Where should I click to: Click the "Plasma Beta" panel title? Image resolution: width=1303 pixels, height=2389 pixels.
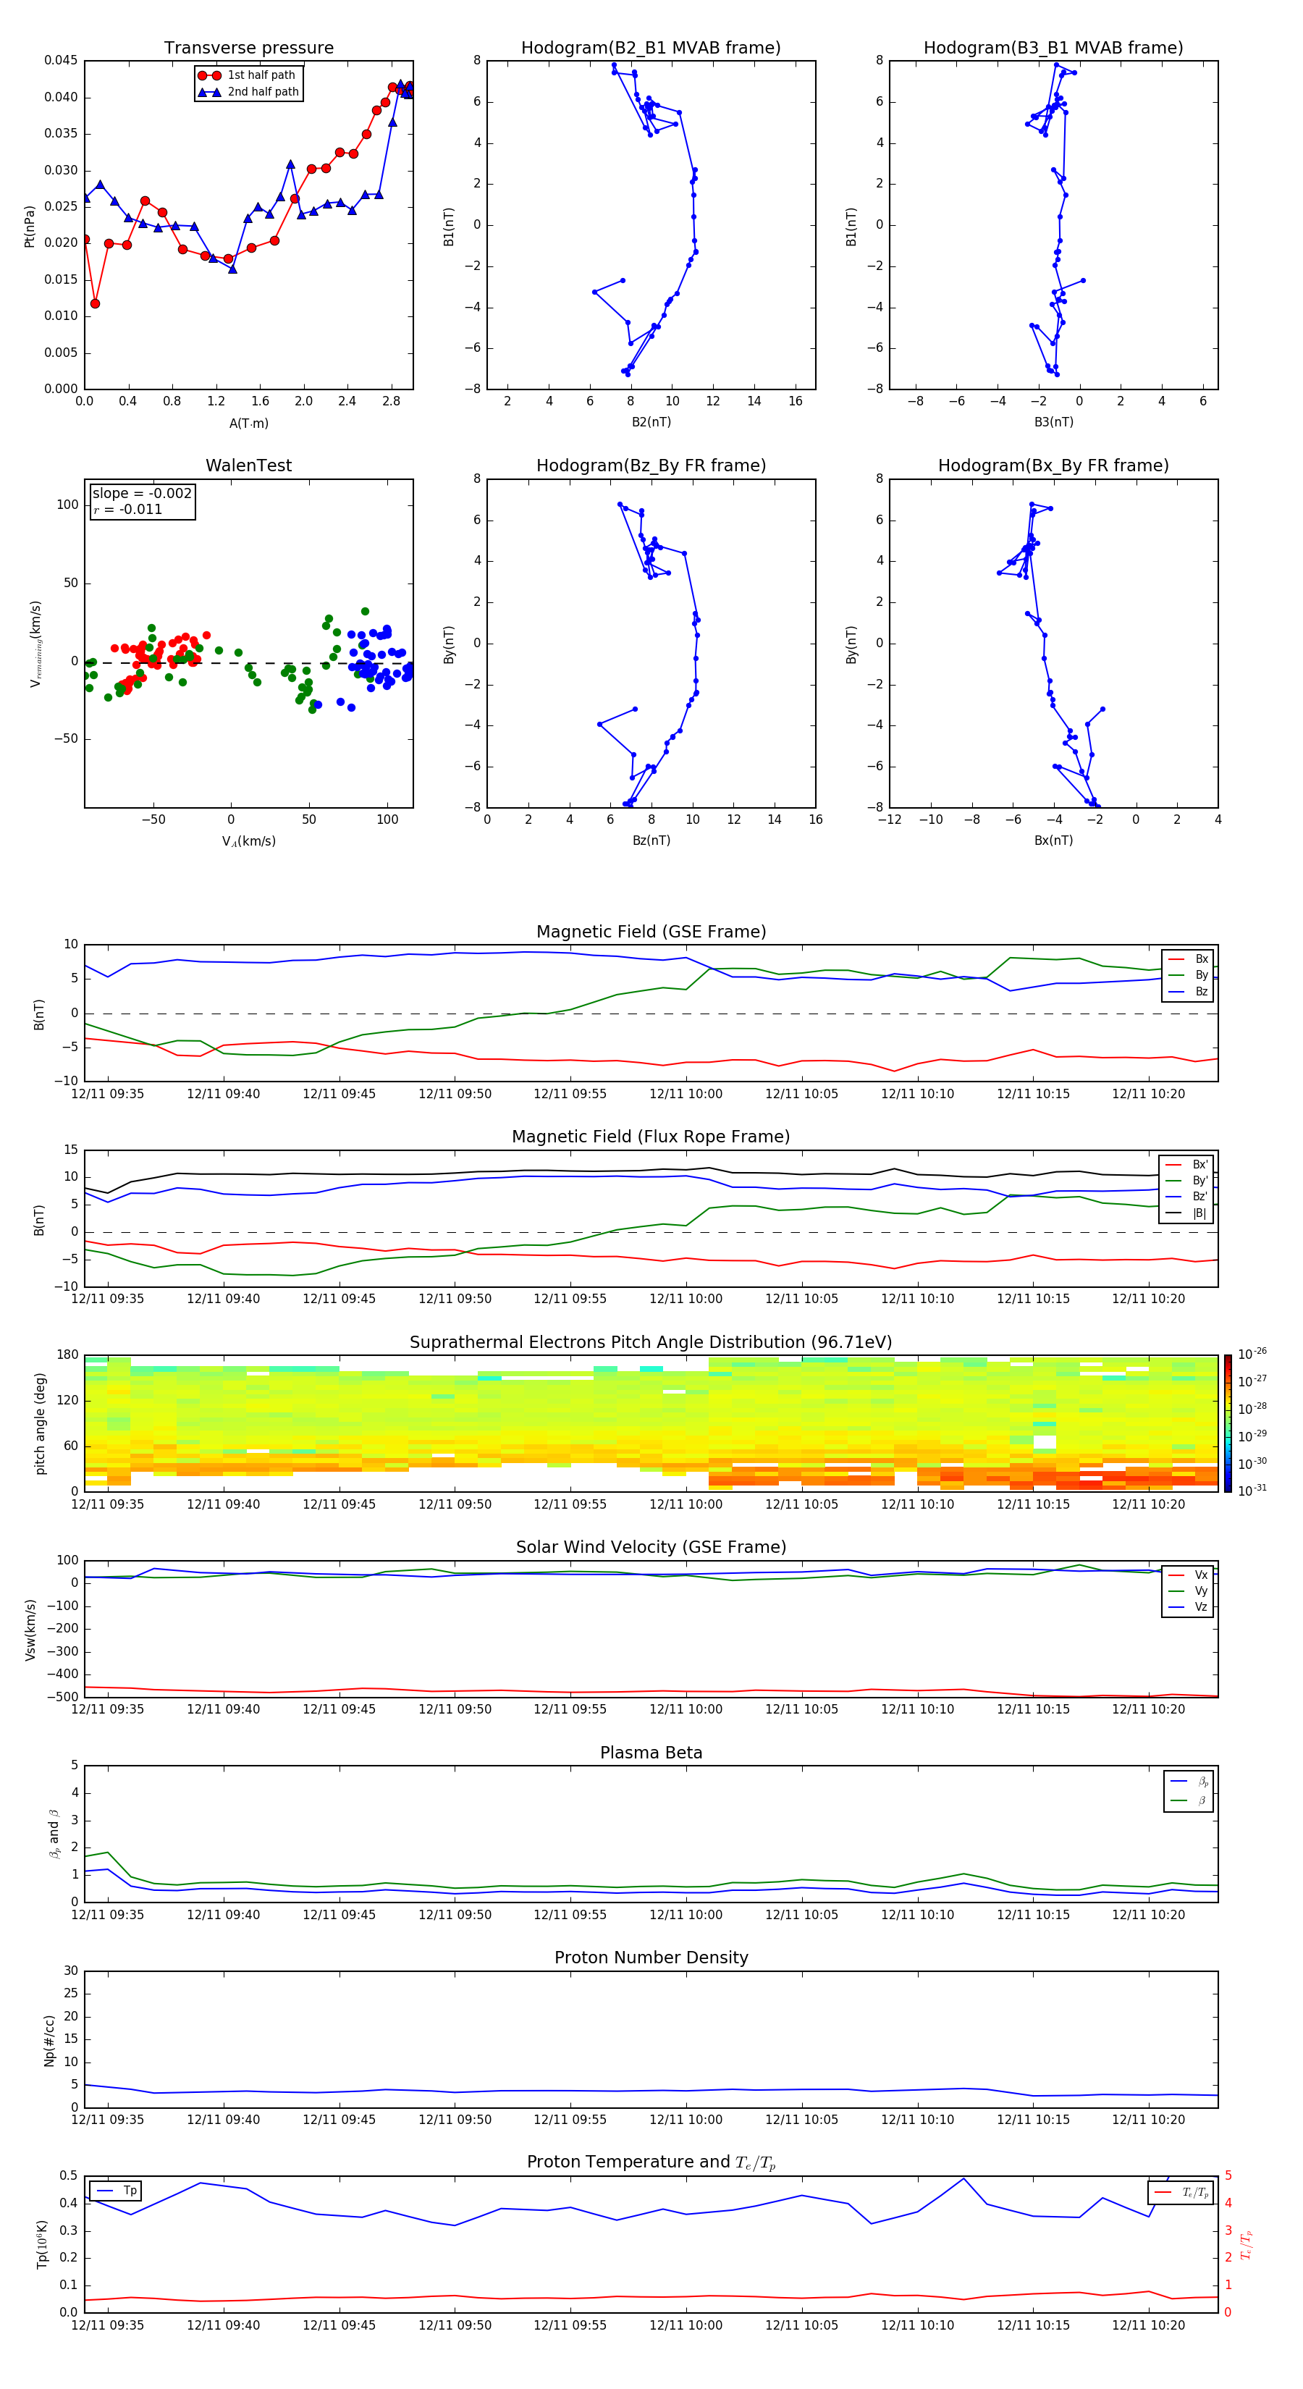[651, 1753]
